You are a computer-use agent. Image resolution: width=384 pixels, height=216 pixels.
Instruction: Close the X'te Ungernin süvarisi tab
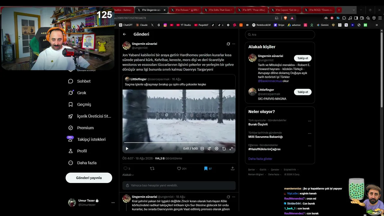(x=164, y=10)
